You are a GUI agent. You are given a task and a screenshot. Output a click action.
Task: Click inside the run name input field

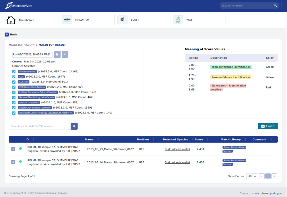coord(32,54)
